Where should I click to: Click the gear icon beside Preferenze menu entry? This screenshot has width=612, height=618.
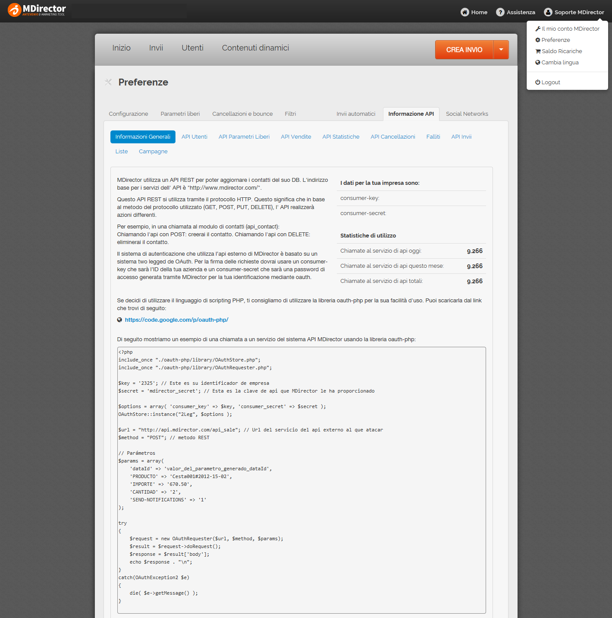pyautogui.click(x=538, y=40)
